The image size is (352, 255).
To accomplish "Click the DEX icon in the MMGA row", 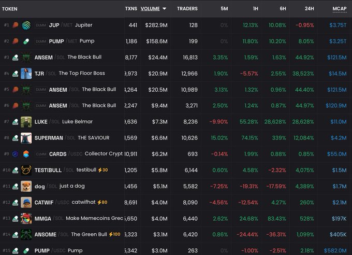I will coord(15,219).
